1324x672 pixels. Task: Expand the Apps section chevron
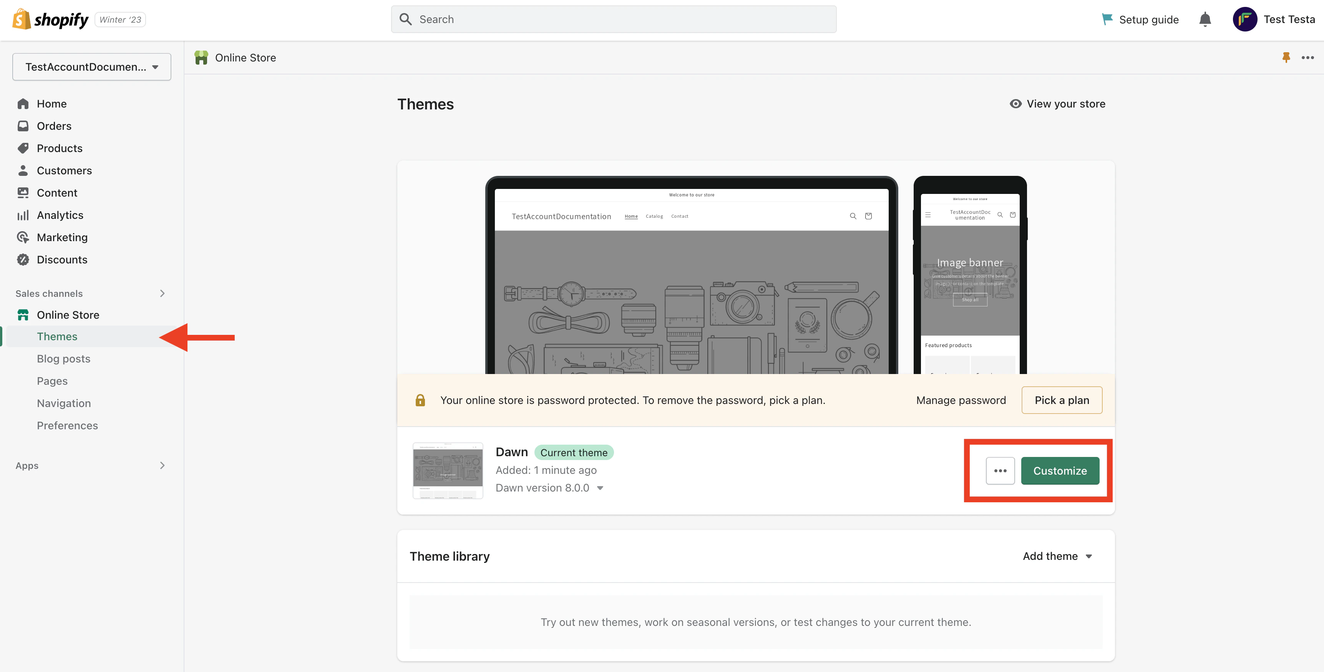(x=163, y=465)
